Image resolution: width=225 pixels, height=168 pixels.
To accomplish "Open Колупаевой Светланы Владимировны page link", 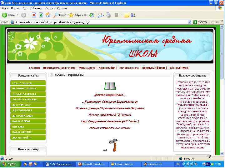I will coord(110,102).
